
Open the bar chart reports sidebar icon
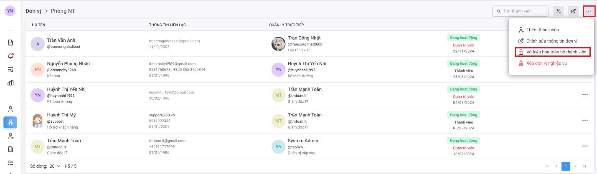pyautogui.click(x=10, y=83)
